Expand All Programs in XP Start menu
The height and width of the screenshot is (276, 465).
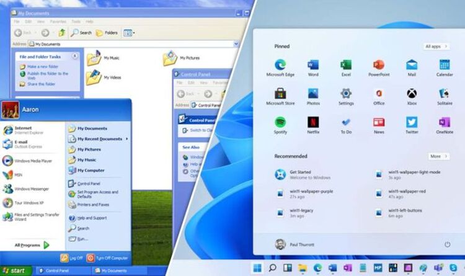32,245
